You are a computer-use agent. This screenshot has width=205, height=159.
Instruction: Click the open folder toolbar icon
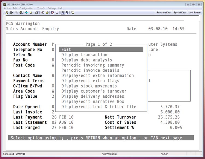point(47,13)
